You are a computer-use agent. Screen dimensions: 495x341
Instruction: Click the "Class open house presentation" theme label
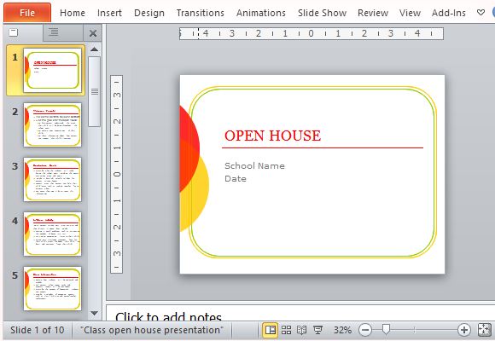152,330
